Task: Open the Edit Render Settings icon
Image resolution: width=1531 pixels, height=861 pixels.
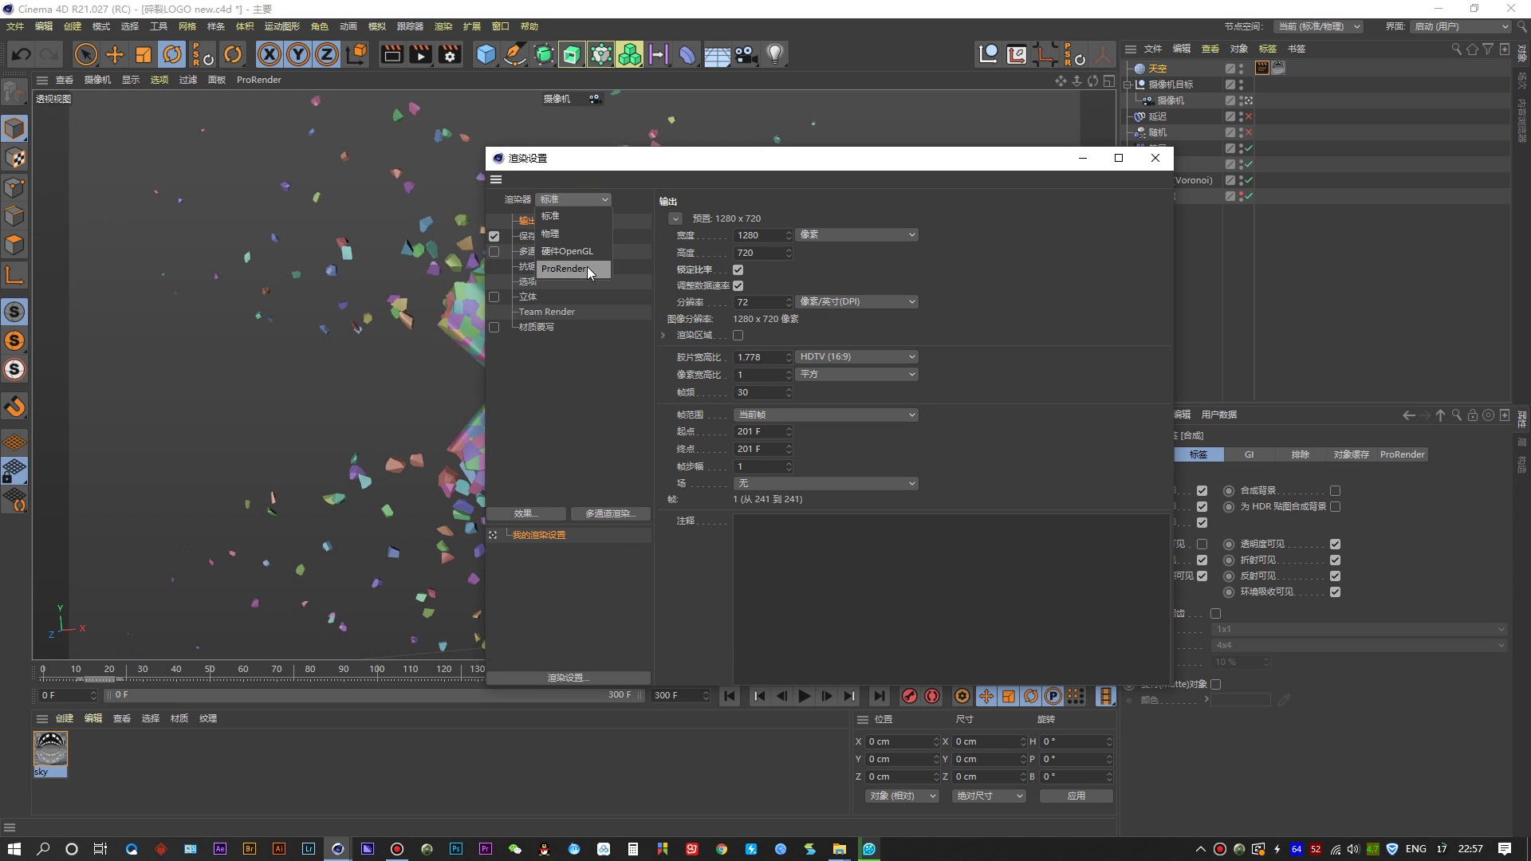Action: [x=450, y=54]
